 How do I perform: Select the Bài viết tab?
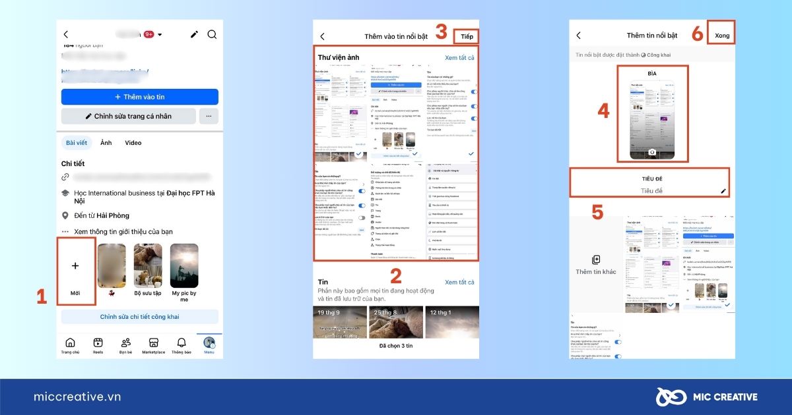[77, 143]
